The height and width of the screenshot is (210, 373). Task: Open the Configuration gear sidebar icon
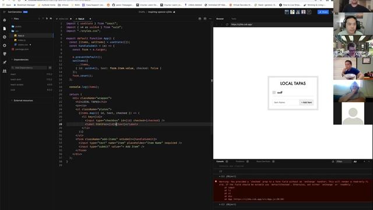pyautogui.click(x=5, y=45)
